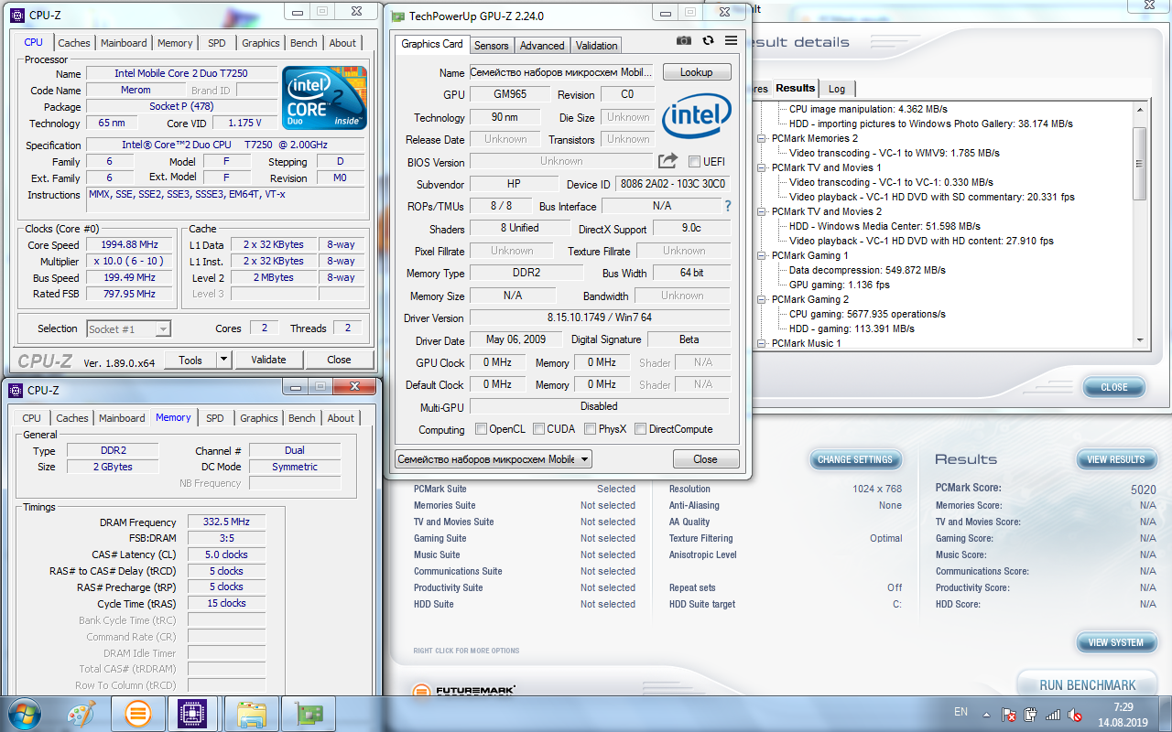1172x732 pixels.
Task: Click the Bus Interface question mark icon
Action: tap(728, 206)
